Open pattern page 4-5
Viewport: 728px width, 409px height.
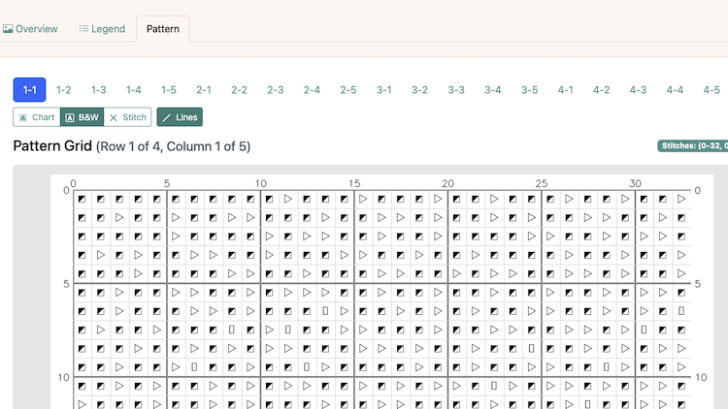(711, 90)
